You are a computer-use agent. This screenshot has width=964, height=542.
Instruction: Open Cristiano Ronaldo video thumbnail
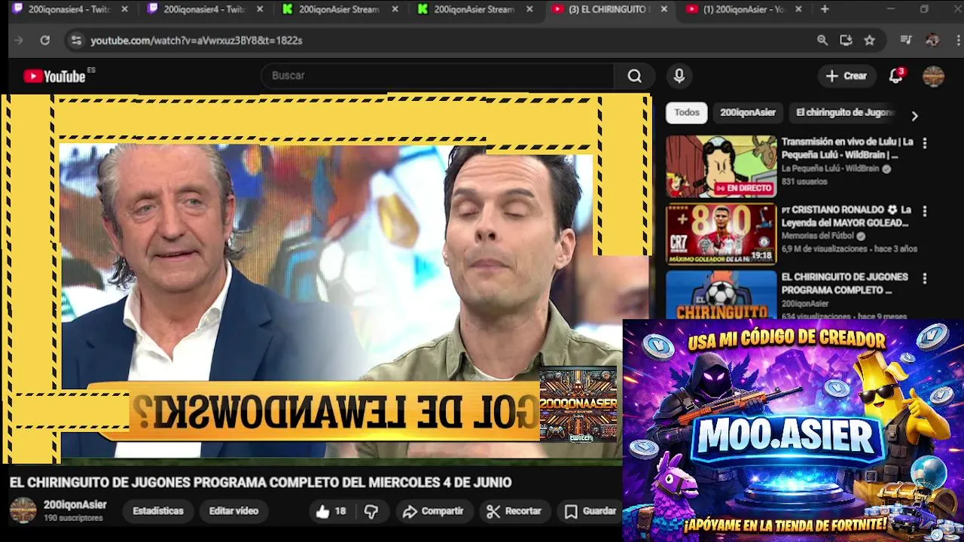721,234
